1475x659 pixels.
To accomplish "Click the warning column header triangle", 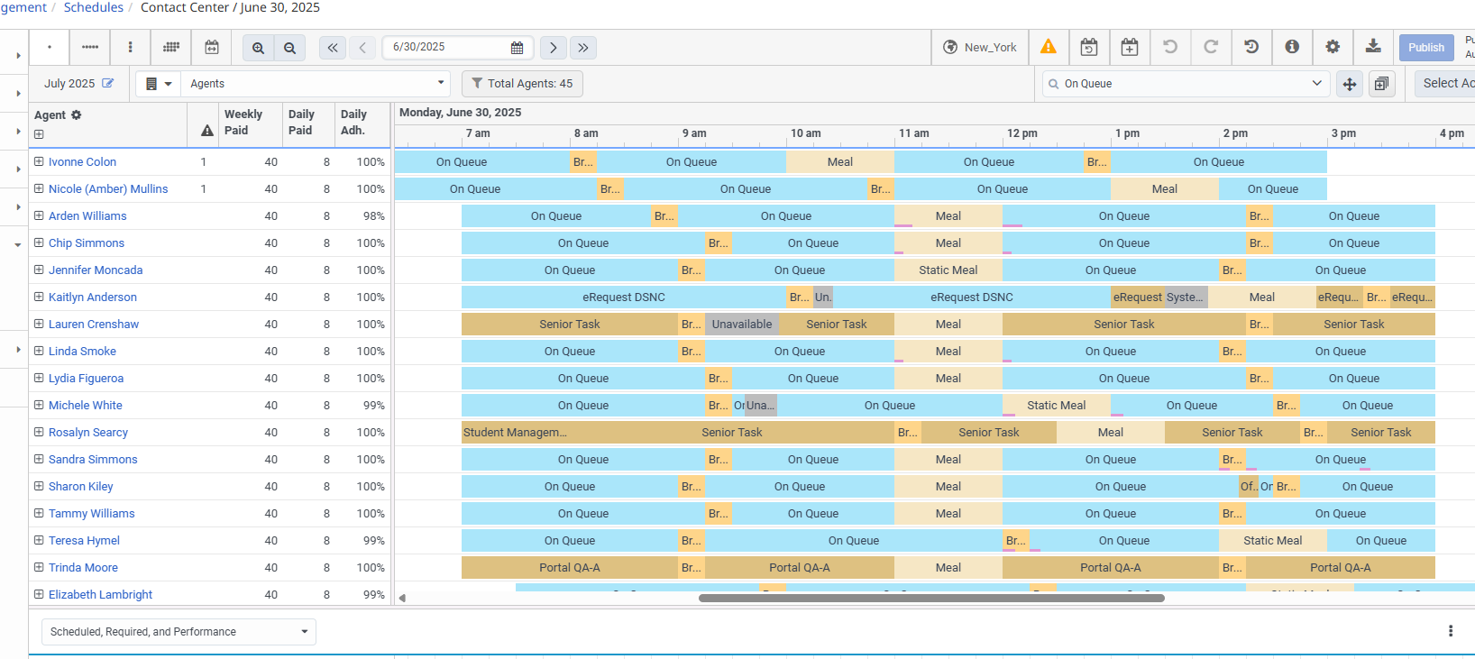I will (207, 131).
